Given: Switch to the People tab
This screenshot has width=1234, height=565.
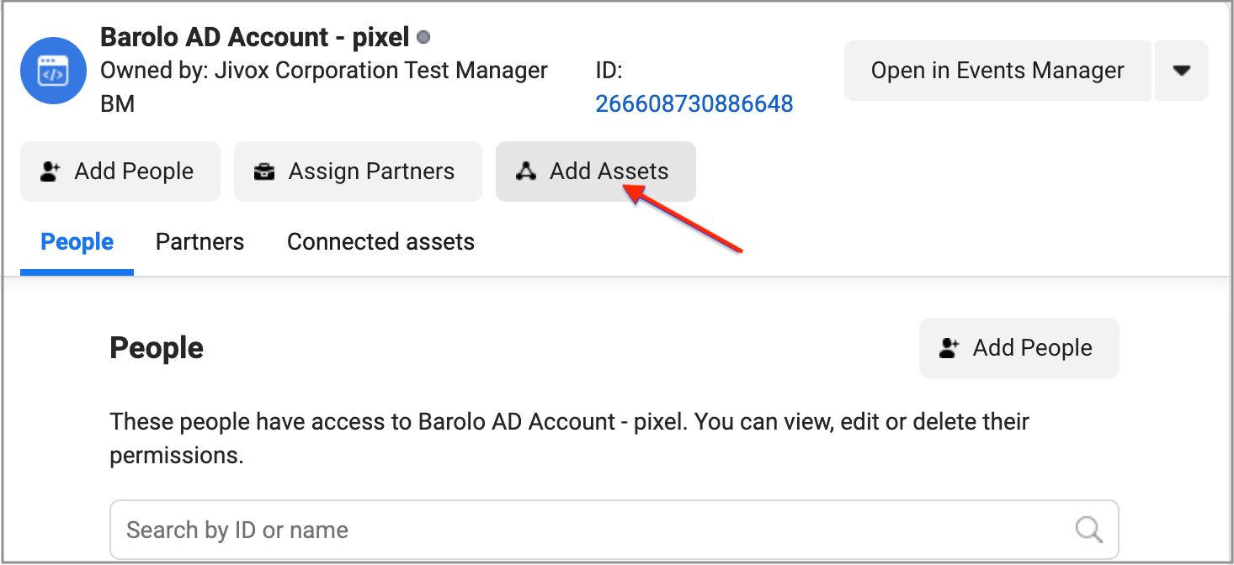Looking at the screenshot, I should click(77, 242).
